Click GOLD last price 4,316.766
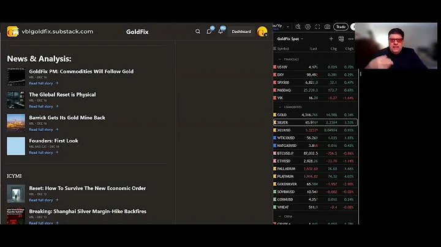The width and height of the screenshot is (441, 247). [310, 115]
